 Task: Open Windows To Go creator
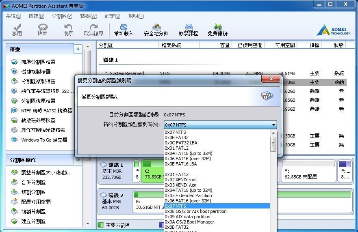(x=44, y=140)
